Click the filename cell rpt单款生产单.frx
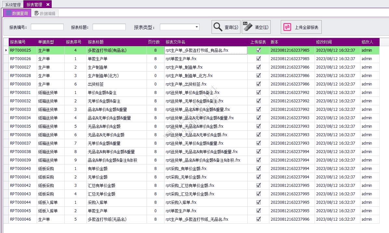This screenshot has width=389, height=233. (x=180, y=59)
